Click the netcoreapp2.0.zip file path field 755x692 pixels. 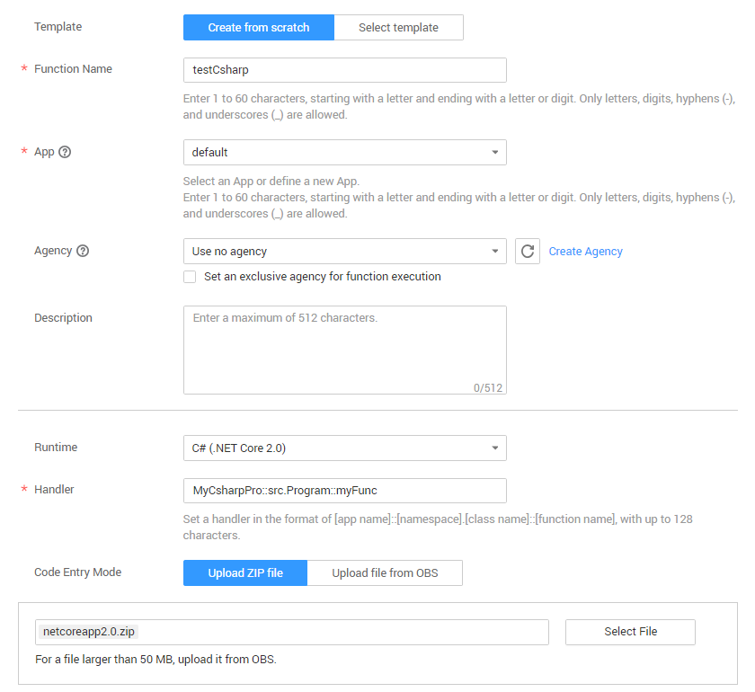pos(292,632)
